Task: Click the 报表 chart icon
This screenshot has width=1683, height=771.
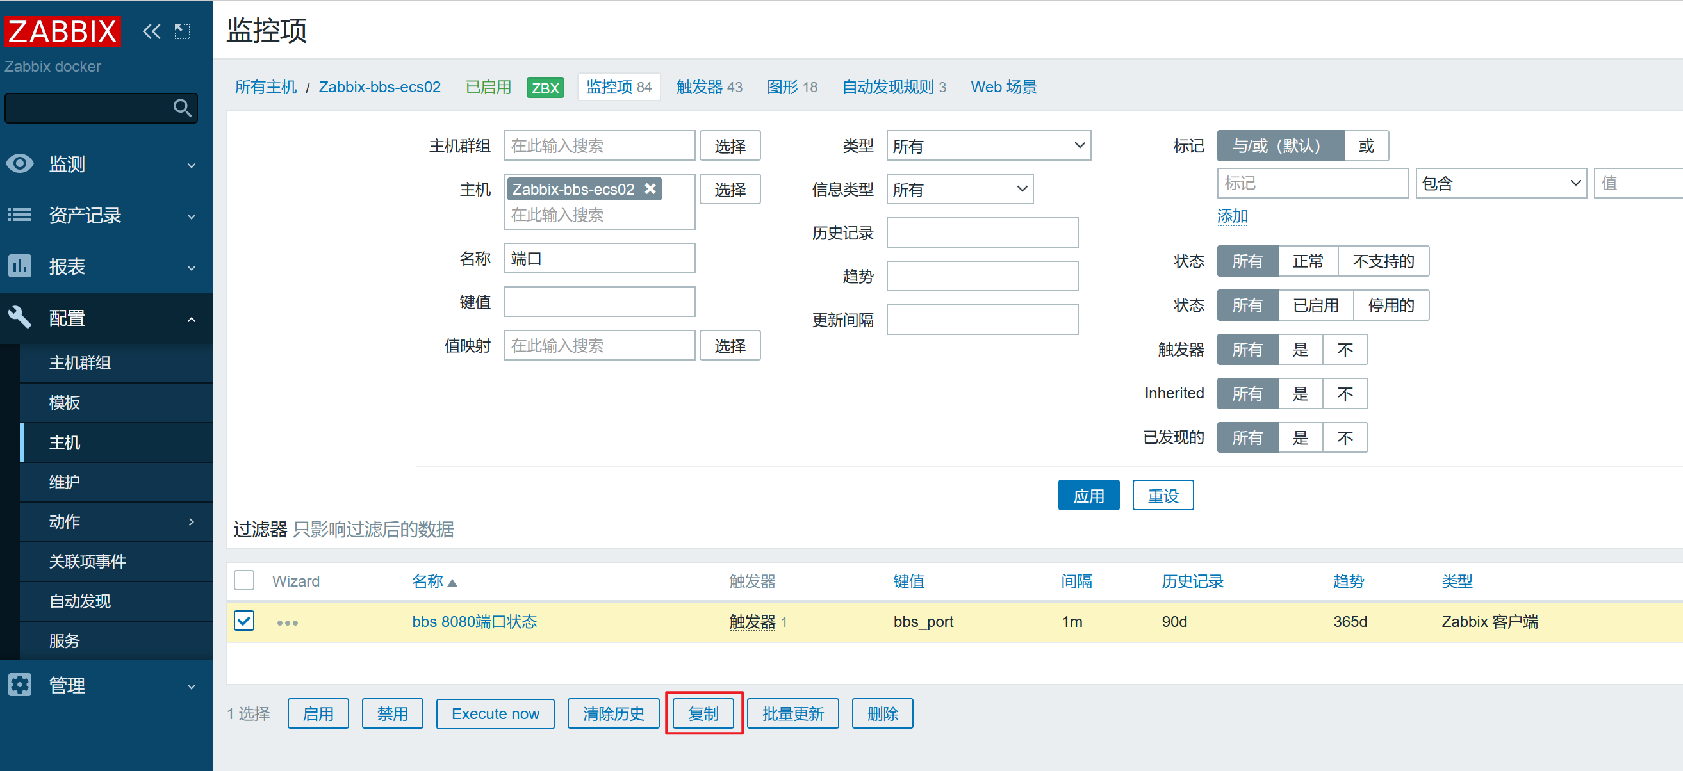Action: [20, 266]
